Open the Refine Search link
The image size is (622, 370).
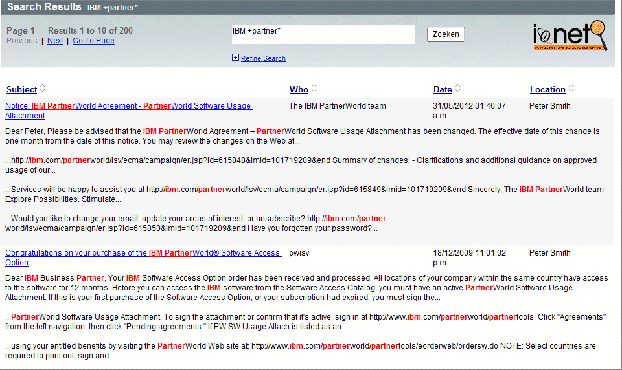[263, 58]
